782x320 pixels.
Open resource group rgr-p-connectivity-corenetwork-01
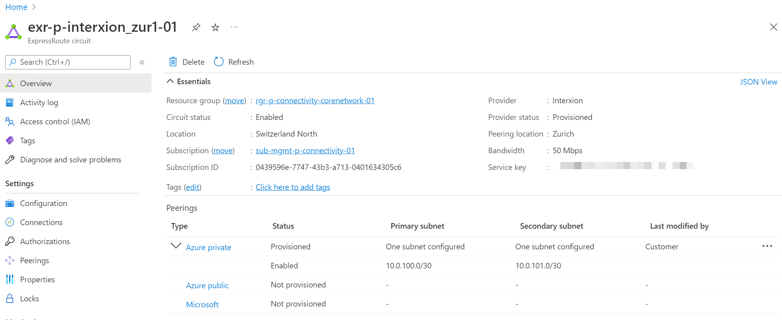pyautogui.click(x=315, y=100)
